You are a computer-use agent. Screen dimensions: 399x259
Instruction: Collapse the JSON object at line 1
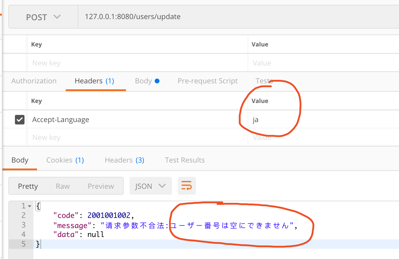[x=29, y=206]
